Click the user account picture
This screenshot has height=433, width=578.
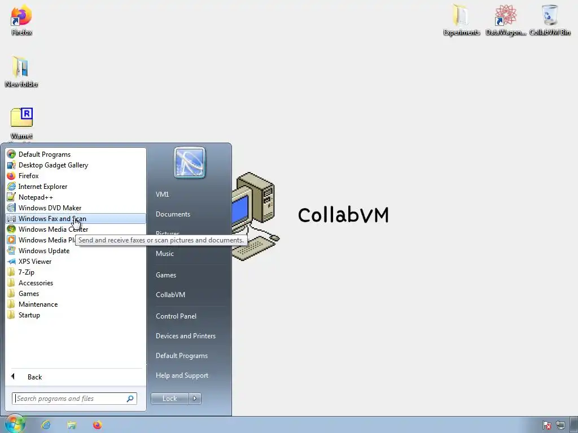click(190, 162)
